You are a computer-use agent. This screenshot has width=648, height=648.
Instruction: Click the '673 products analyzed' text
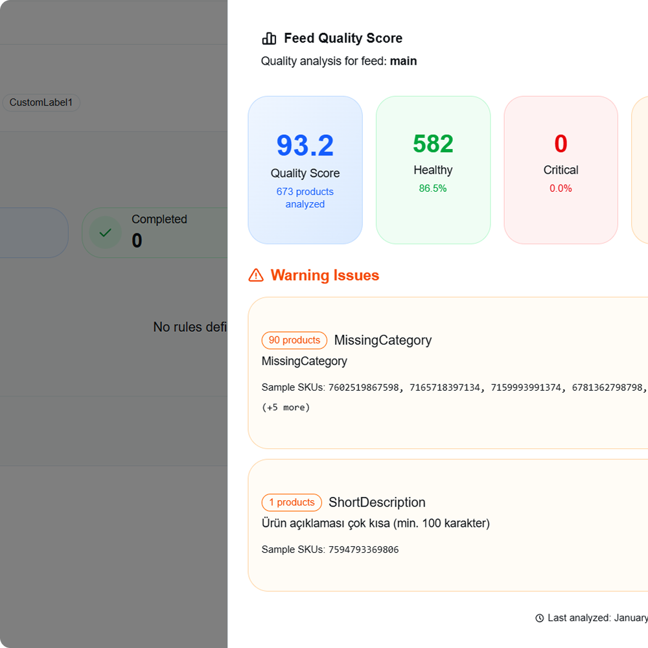click(305, 198)
